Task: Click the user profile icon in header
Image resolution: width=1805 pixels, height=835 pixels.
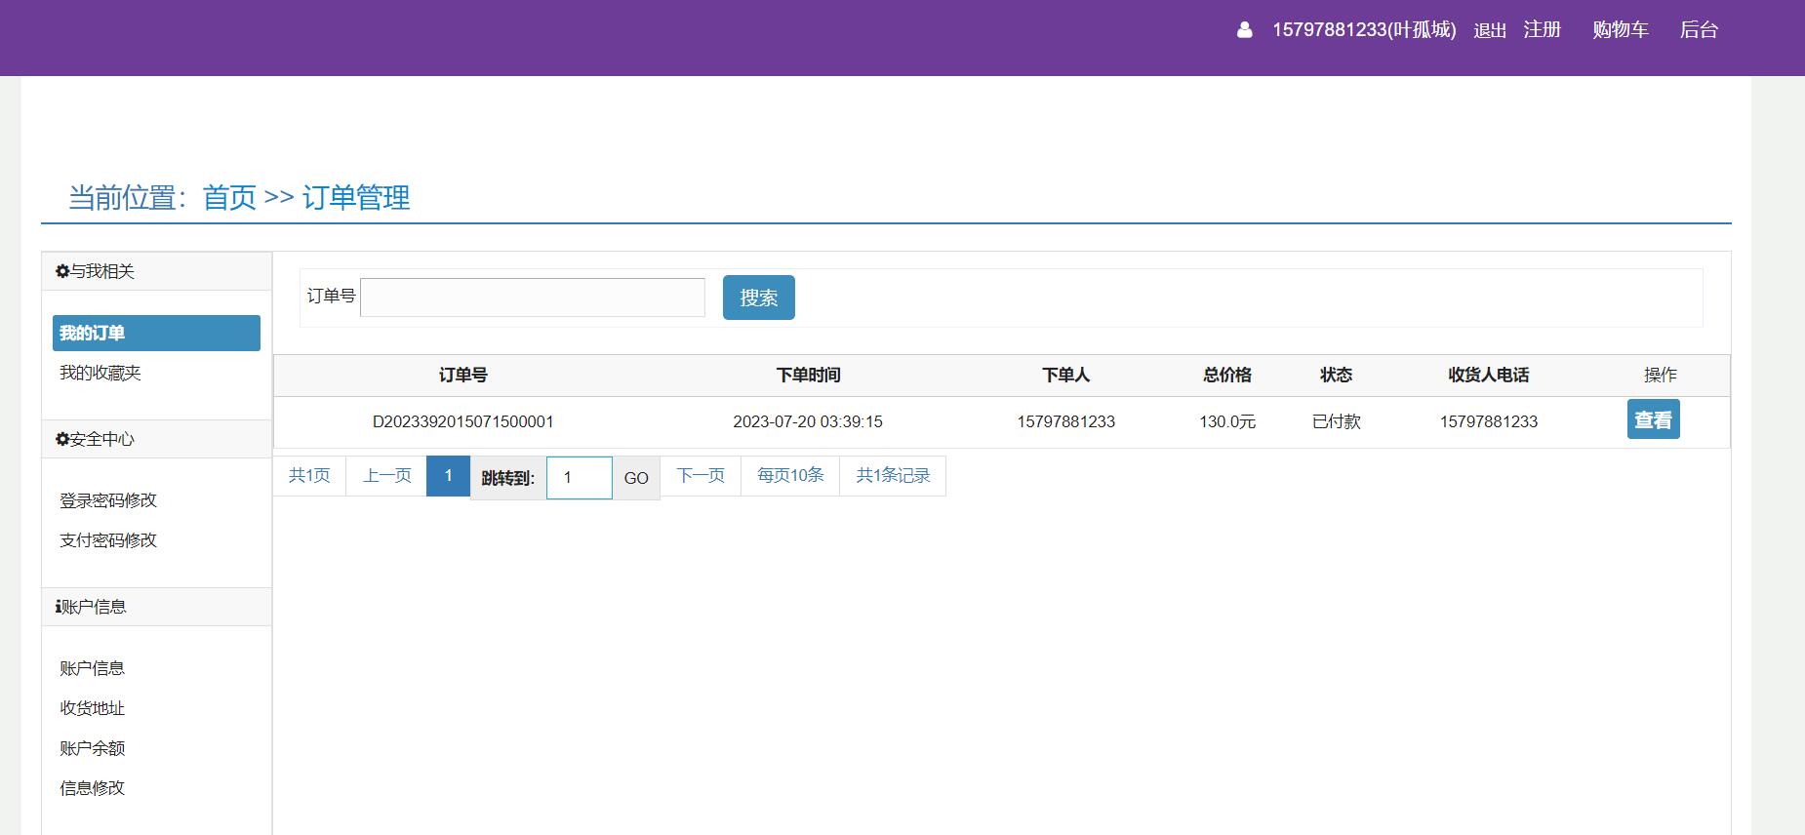Action: point(1244,30)
